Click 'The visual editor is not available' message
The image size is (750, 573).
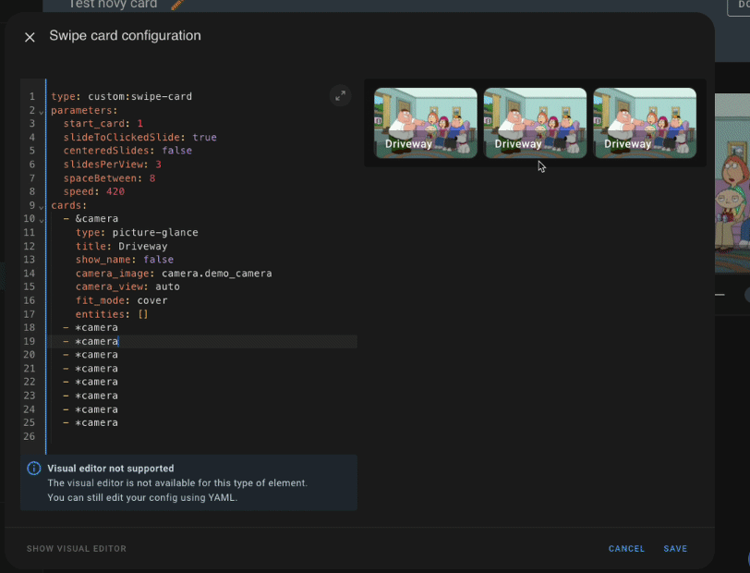coord(177,483)
